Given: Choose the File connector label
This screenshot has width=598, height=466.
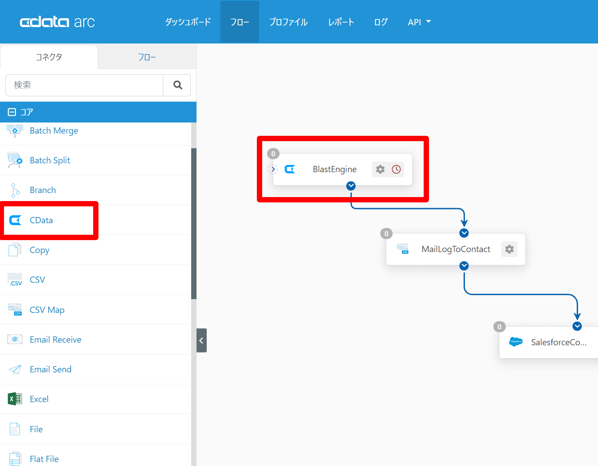Looking at the screenshot, I should (x=36, y=429).
